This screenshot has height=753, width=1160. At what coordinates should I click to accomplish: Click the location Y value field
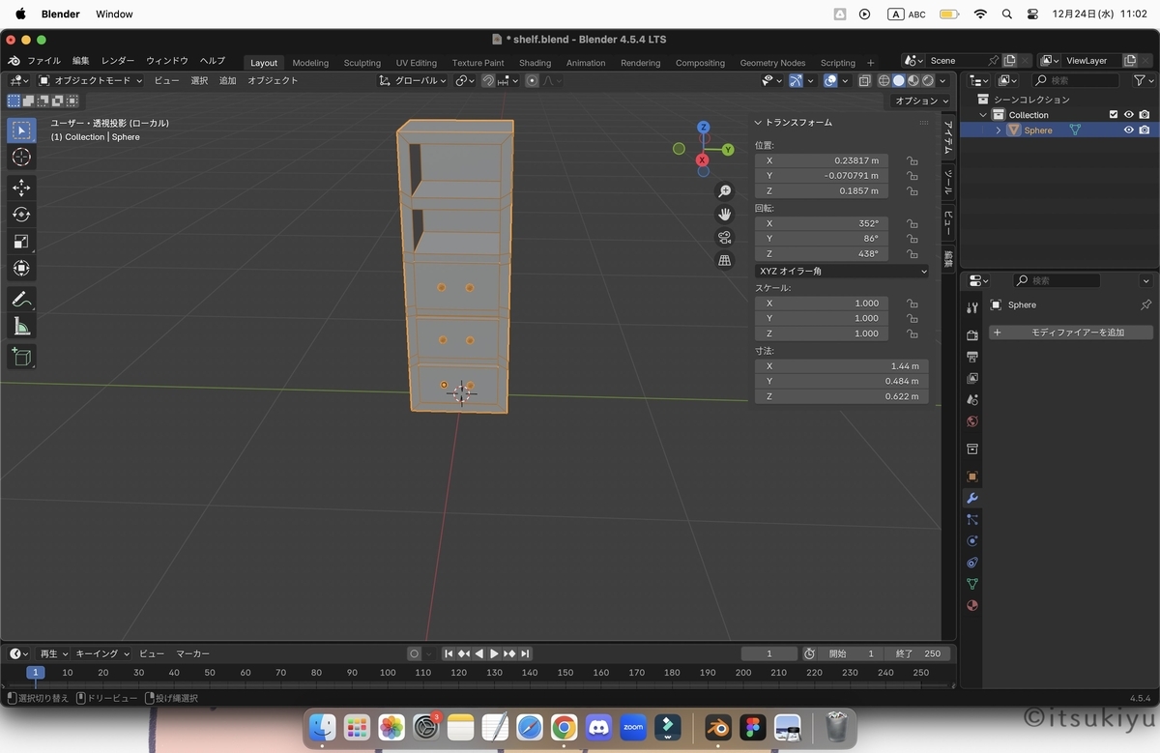click(x=821, y=176)
